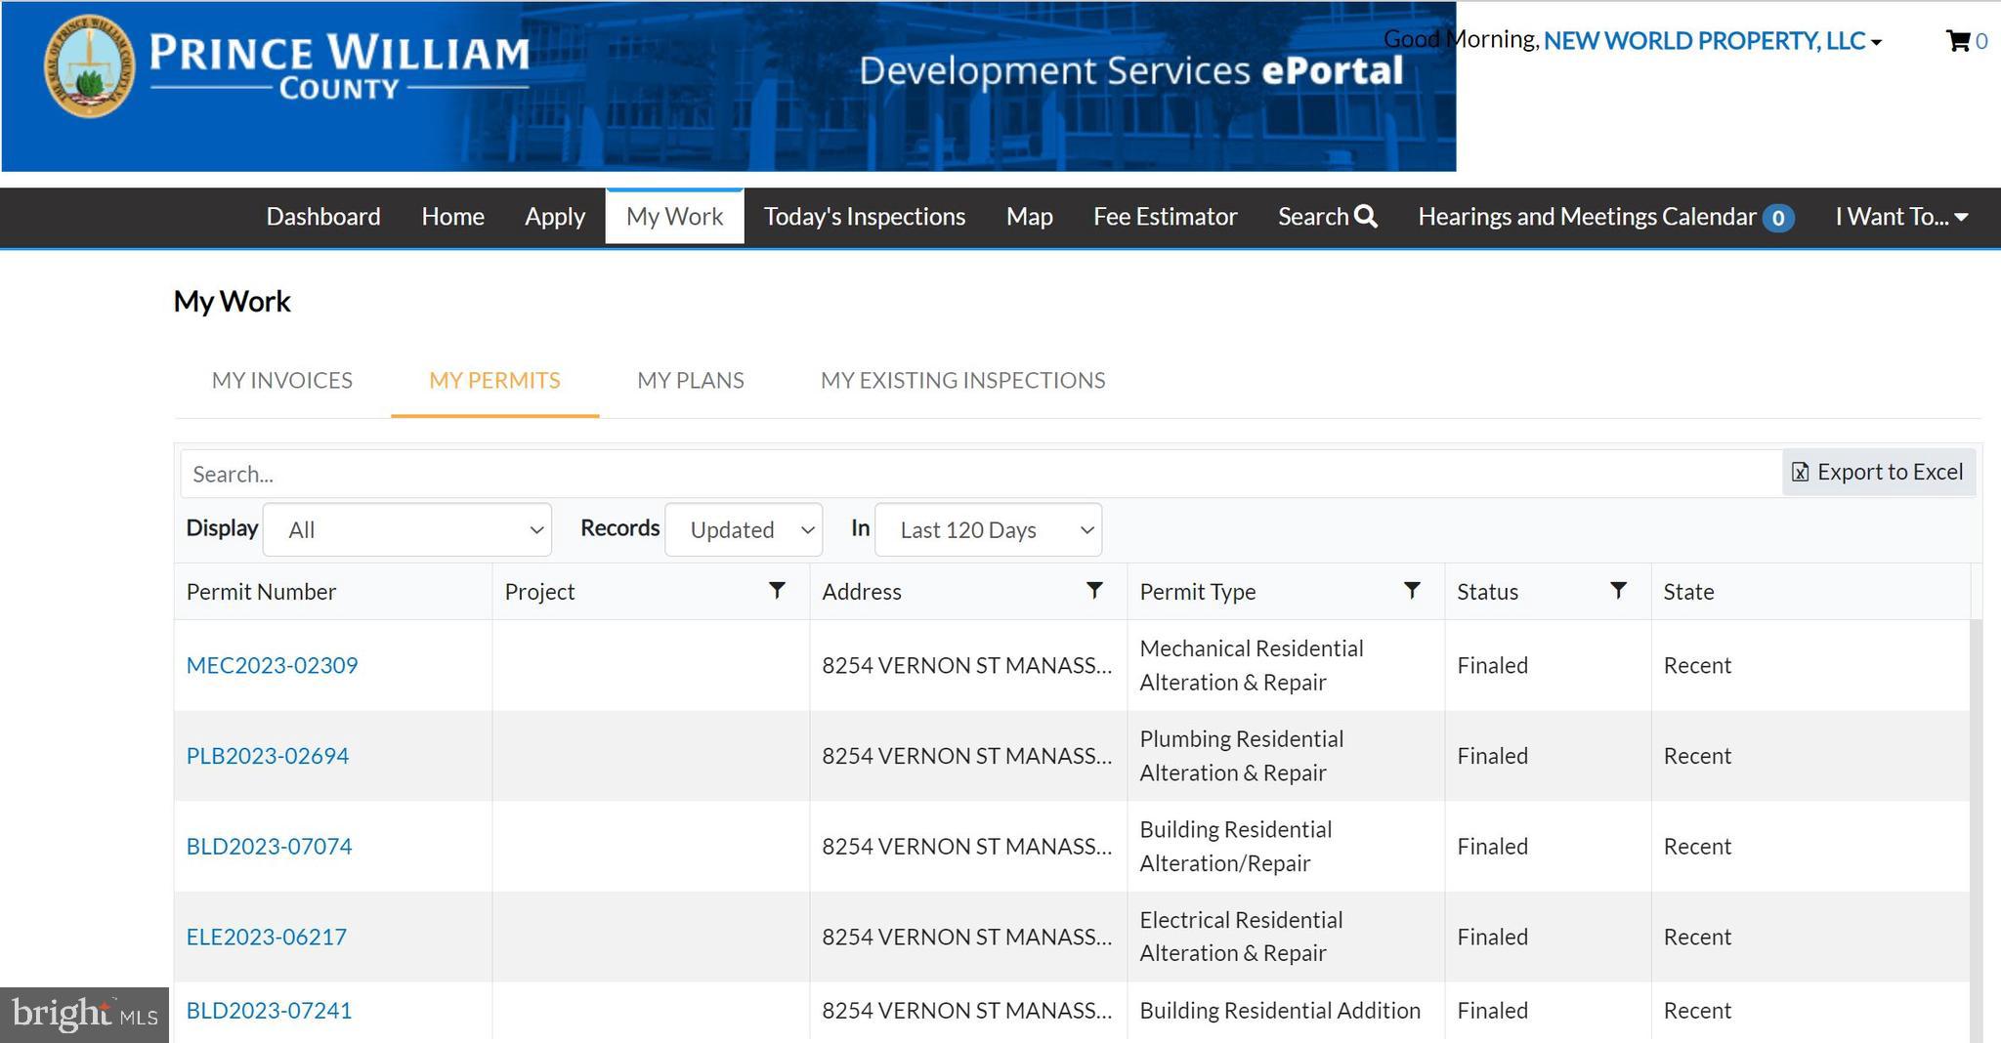Click the permit search input field
Viewport: 2001px width, 1043px height.
point(977,474)
